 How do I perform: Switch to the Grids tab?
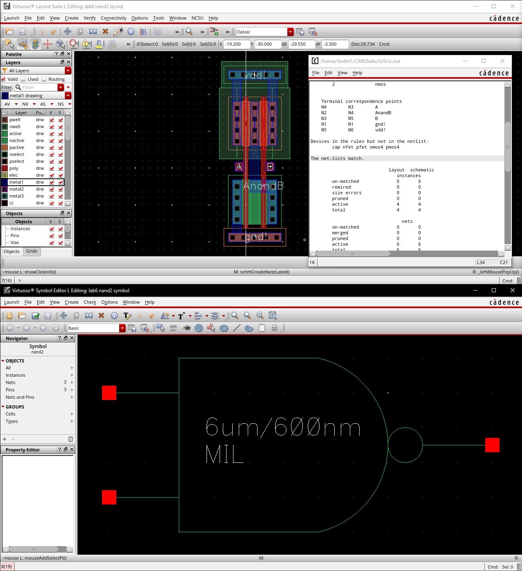pos(32,251)
